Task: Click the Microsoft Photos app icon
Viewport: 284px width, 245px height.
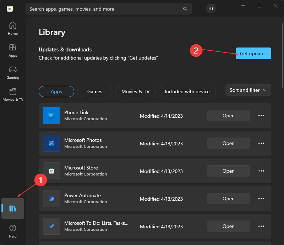Action: point(51,143)
